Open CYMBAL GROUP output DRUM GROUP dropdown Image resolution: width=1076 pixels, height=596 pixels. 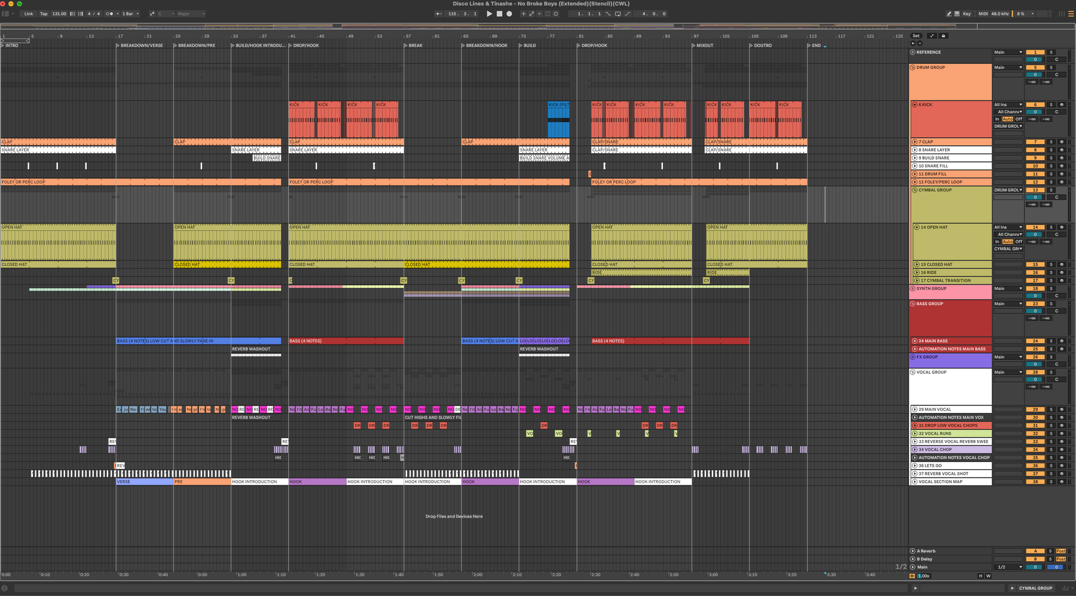point(1008,190)
